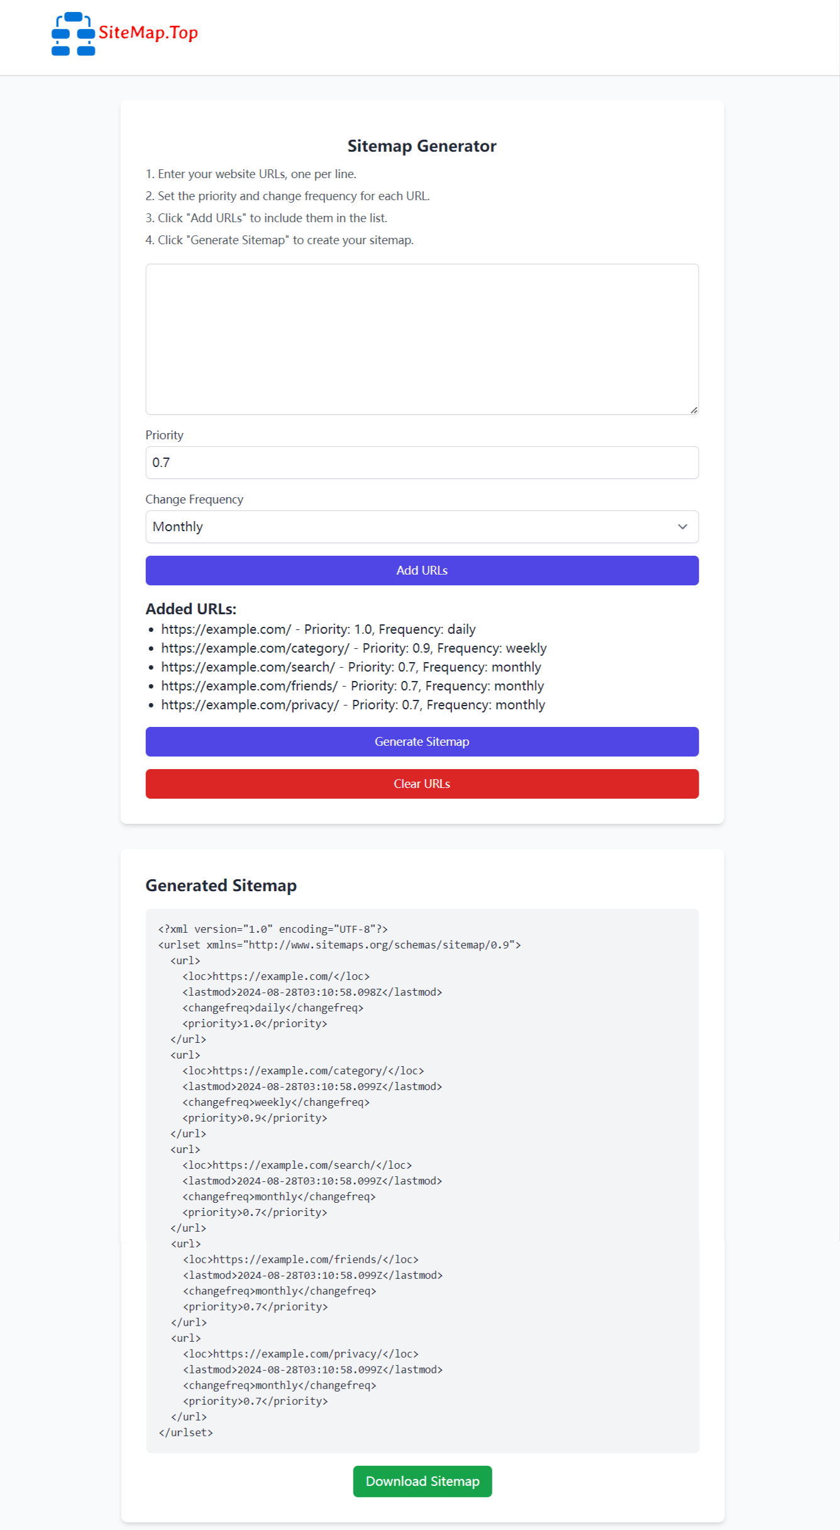
Task: Expand the Monthly frequency selector
Action: pos(421,527)
